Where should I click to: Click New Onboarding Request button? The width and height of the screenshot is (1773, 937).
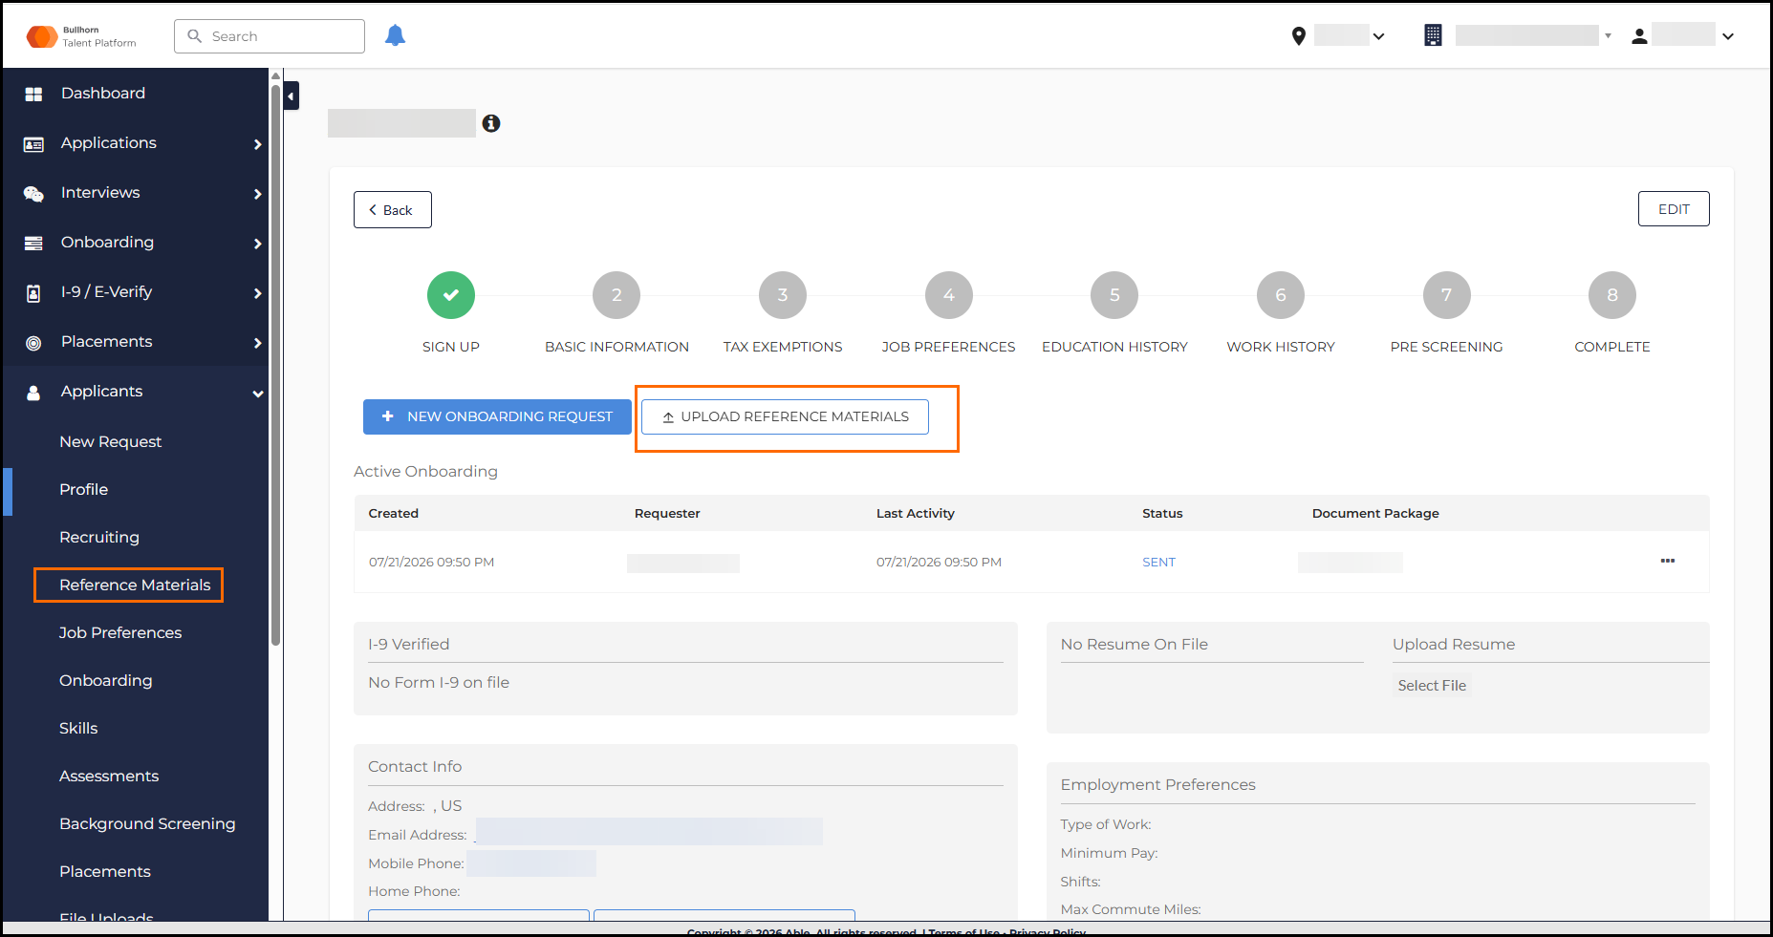(497, 416)
